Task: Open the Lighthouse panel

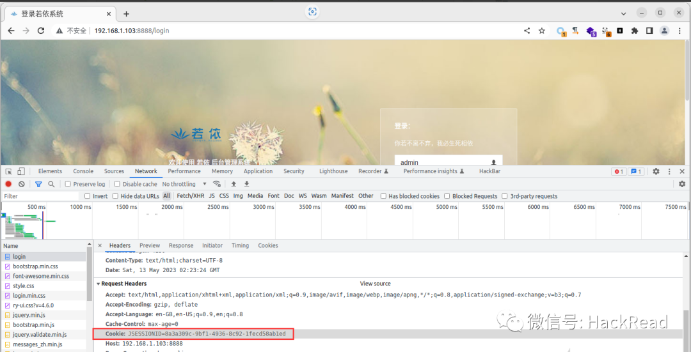Action: (x=333, y=171)
